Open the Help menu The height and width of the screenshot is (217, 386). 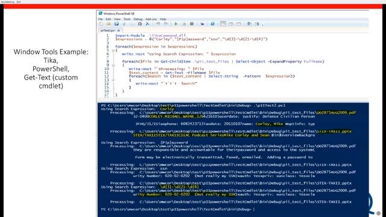(x=163, y=19)
